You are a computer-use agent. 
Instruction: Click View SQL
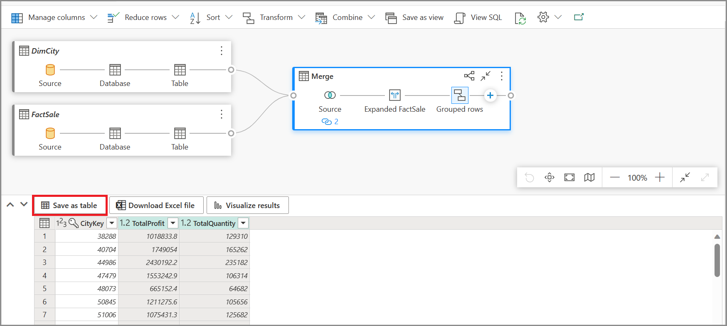[478, 17]
